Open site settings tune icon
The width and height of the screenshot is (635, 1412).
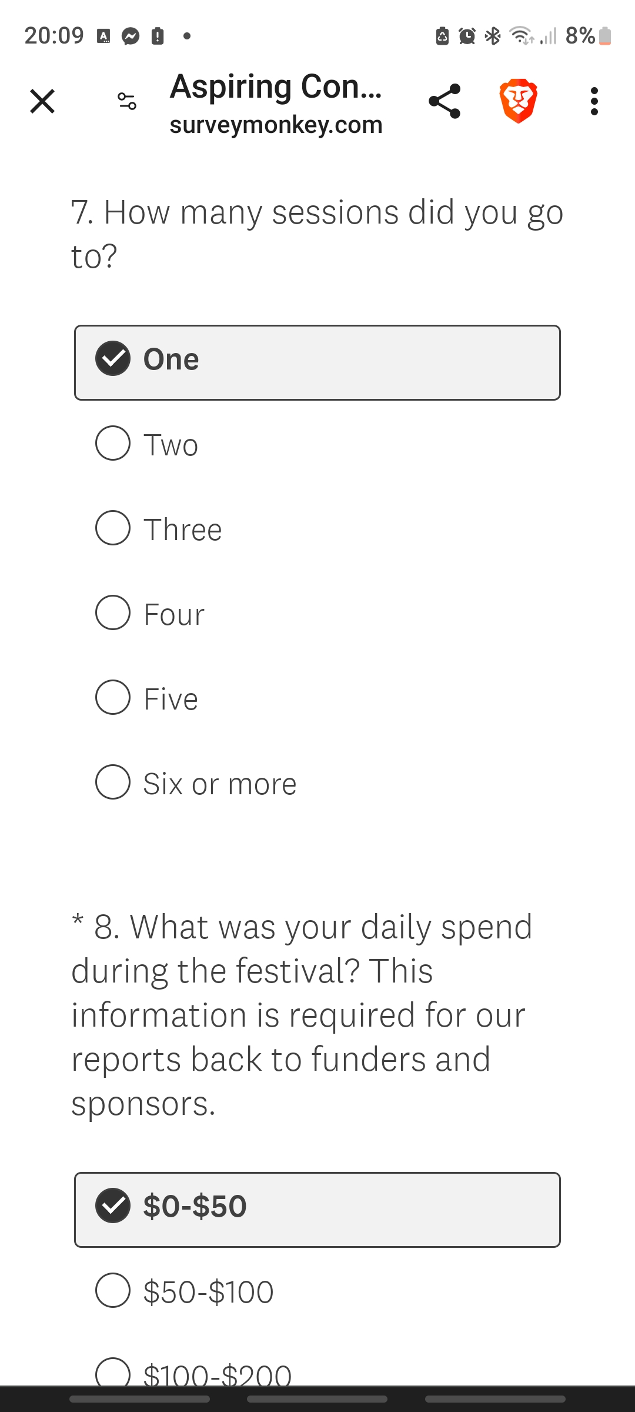coord(127,101)
